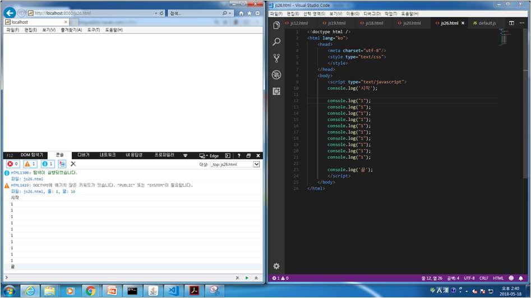Screen dimensions: 531x298
Task: Click IE search box 검색...
Action: tap(195, 13)
